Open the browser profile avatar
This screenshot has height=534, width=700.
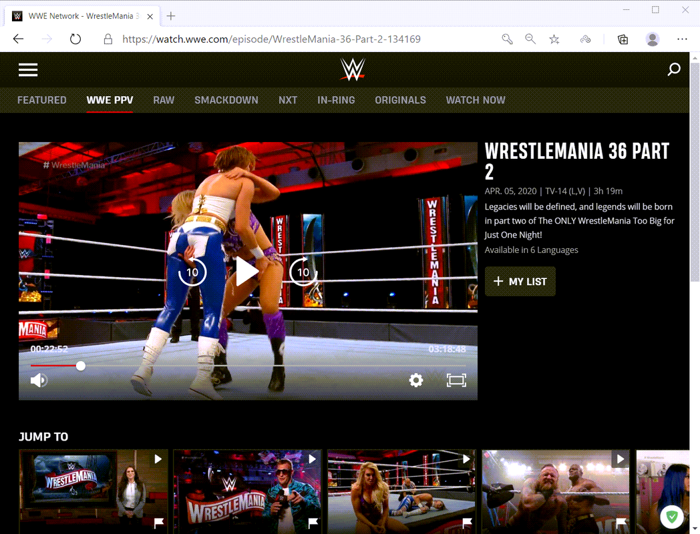[x=652, y=39]
